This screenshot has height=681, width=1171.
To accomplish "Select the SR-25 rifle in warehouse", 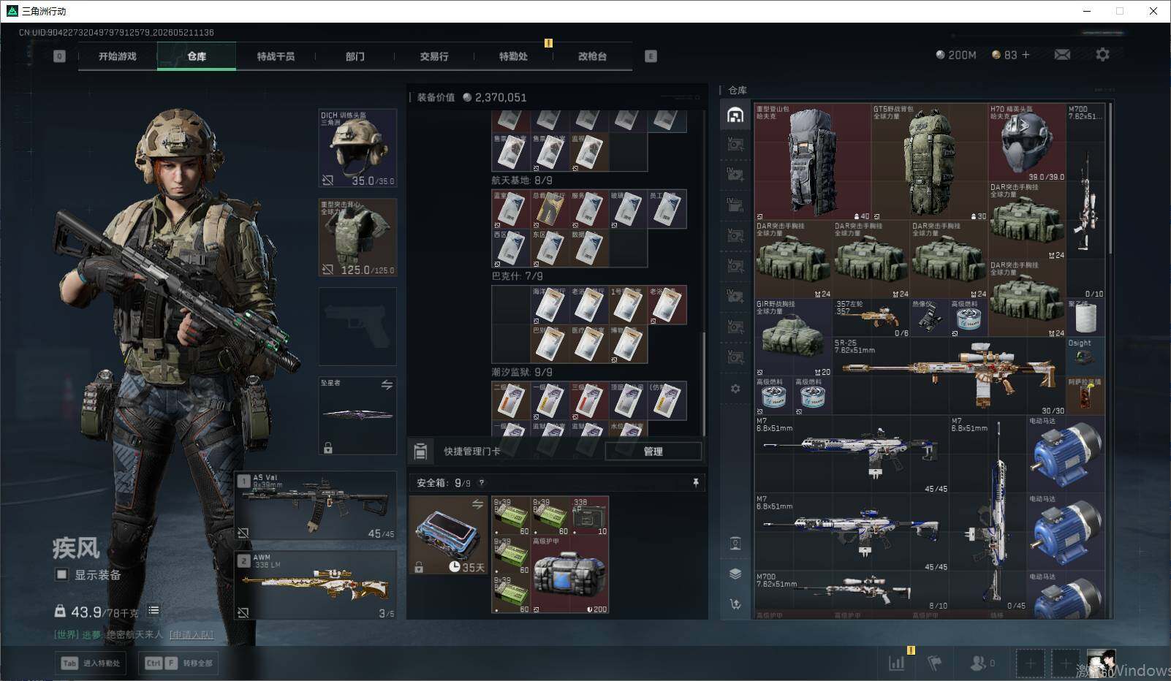I will (950, 376).
